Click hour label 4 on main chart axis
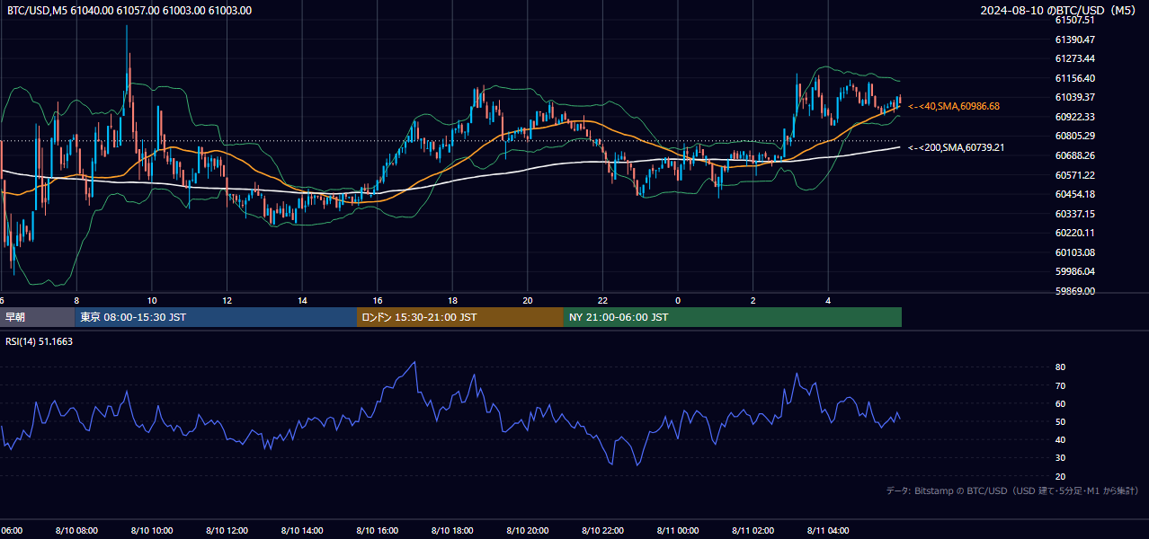Screen dimensions: 1149x539 828,301
